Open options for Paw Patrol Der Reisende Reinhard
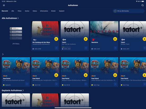146x109 pixels. [x=27, y=84]
